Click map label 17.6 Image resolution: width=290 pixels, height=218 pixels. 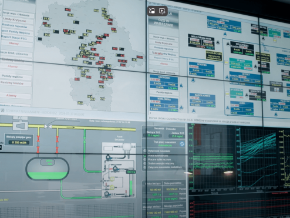102,99
